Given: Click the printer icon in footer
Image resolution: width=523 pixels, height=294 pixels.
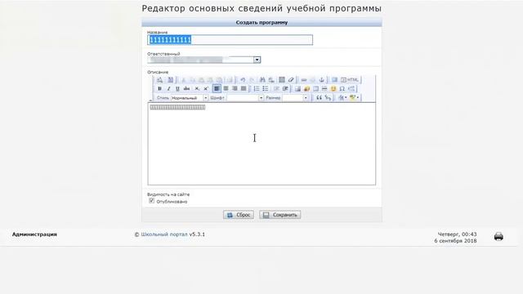Looking at the screenshot, I should (498, 236).
